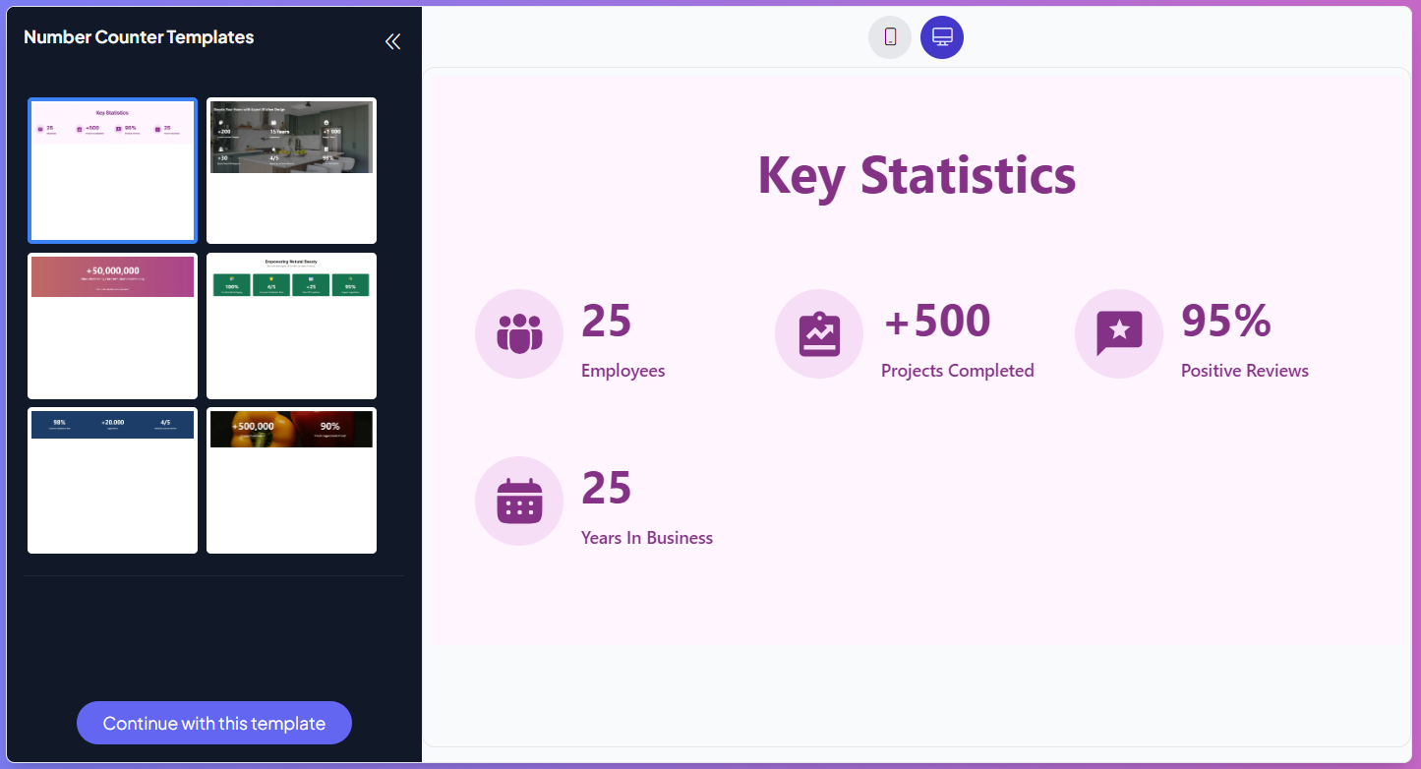
Task: Click the Projects Completed clipboard chart icon
Action: click(x=819, y=334)
